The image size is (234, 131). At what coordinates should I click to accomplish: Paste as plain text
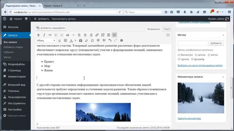[x=80, y=40]
